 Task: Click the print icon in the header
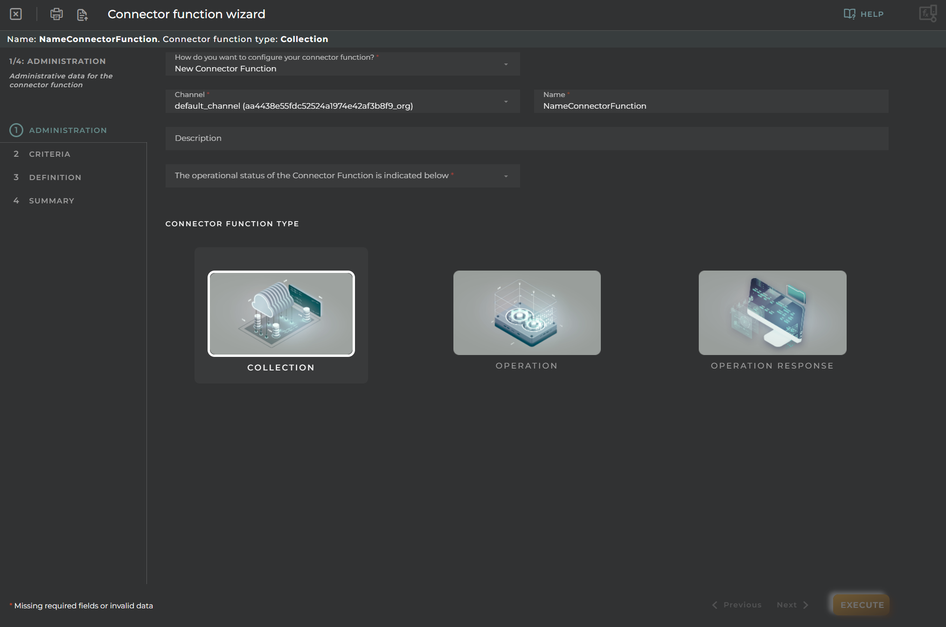(56, 14)
